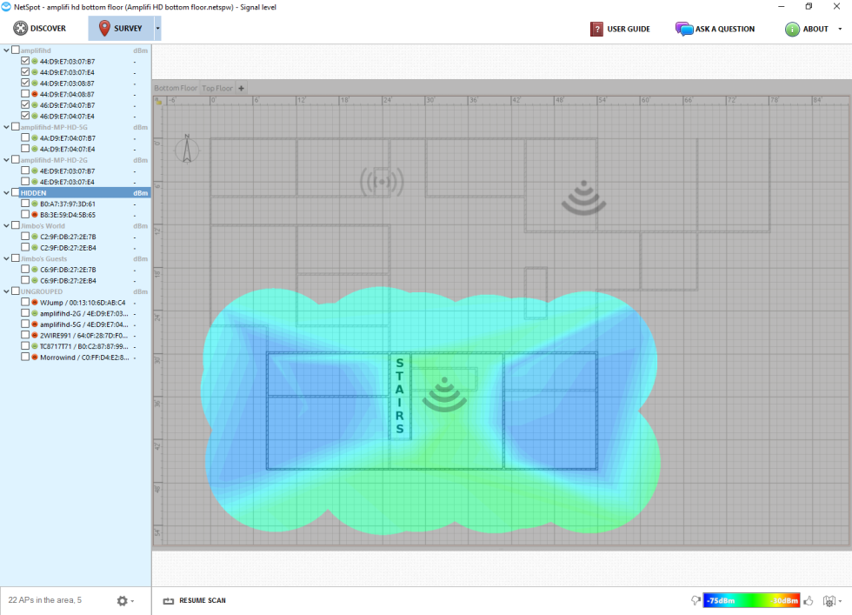Check the HIDDEN group checkbox
This screenshot has width=852, height=615.
[x=16, y=192]
